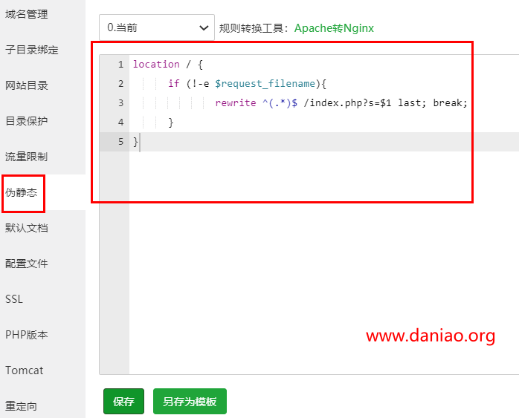Image resolution: width=519 pixels, height=418 pixels.
Task: Click the closing brace on line 4
Action: click(x=171, y=123)
